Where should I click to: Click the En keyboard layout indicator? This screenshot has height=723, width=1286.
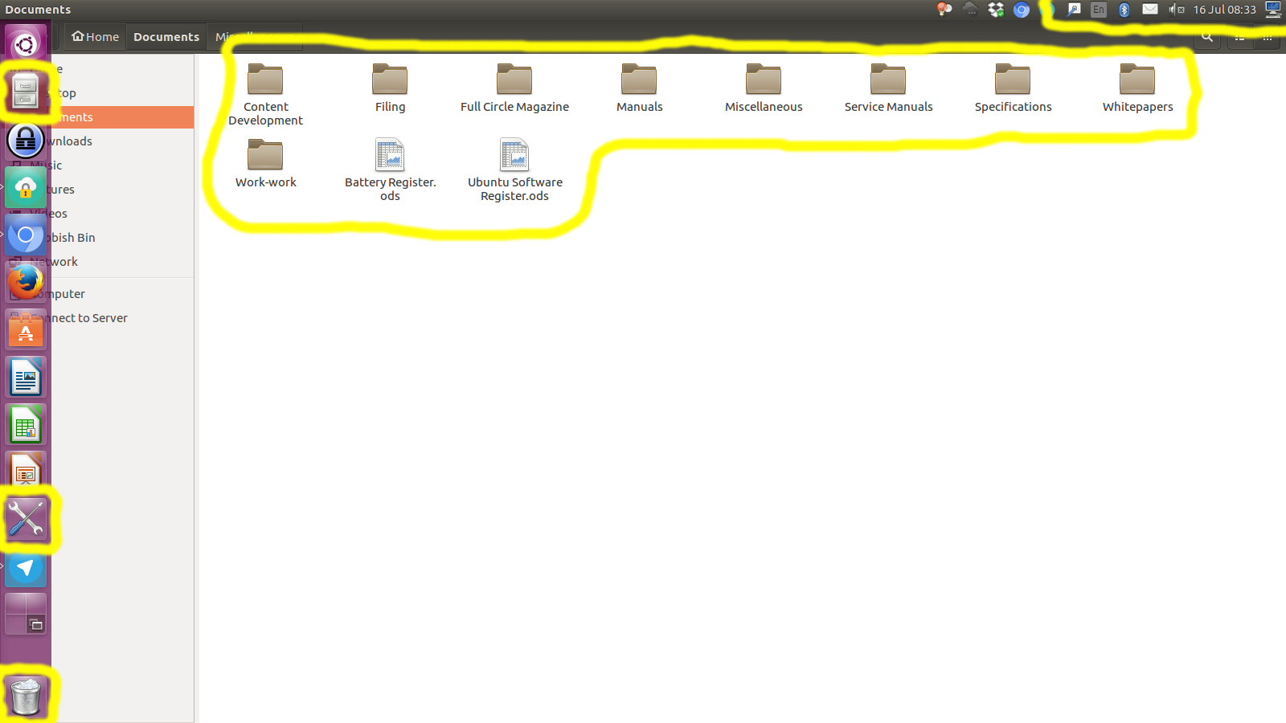pos(1098,10)
